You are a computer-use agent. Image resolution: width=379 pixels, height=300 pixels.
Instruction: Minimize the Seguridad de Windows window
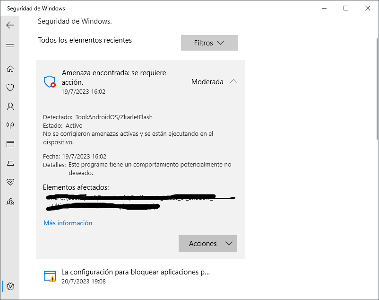pyautogui.click(x=324, y=8)
